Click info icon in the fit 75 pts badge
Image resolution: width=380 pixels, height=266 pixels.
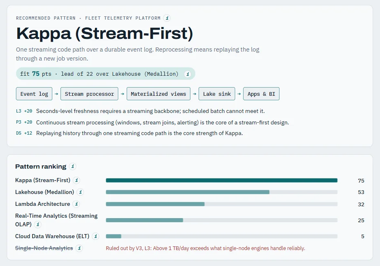(x=187, y=74)
